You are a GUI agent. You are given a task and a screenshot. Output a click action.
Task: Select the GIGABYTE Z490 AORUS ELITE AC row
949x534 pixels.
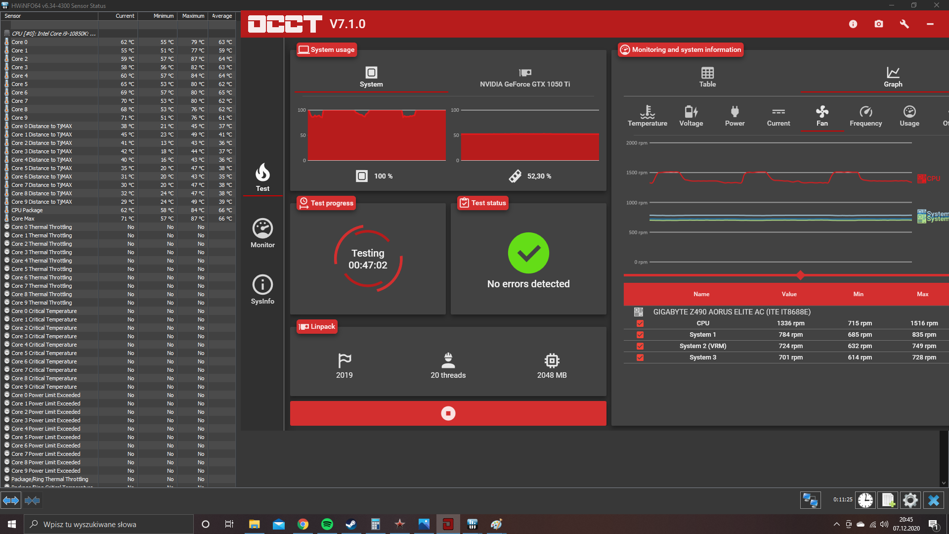point(786,312)
